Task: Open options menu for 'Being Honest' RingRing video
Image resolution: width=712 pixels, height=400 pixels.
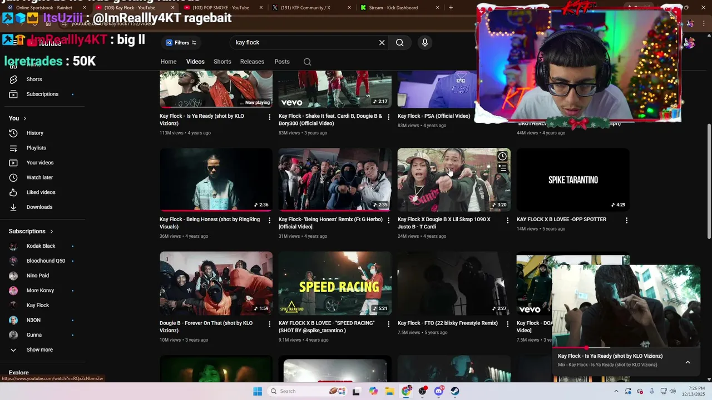Action: (x=269, y=220)
